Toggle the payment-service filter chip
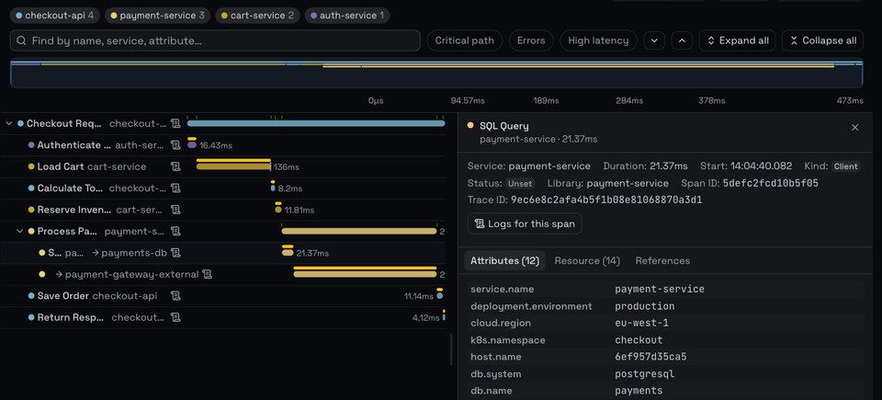Screen dimensions: 882x400 click(x=158, y=16)
